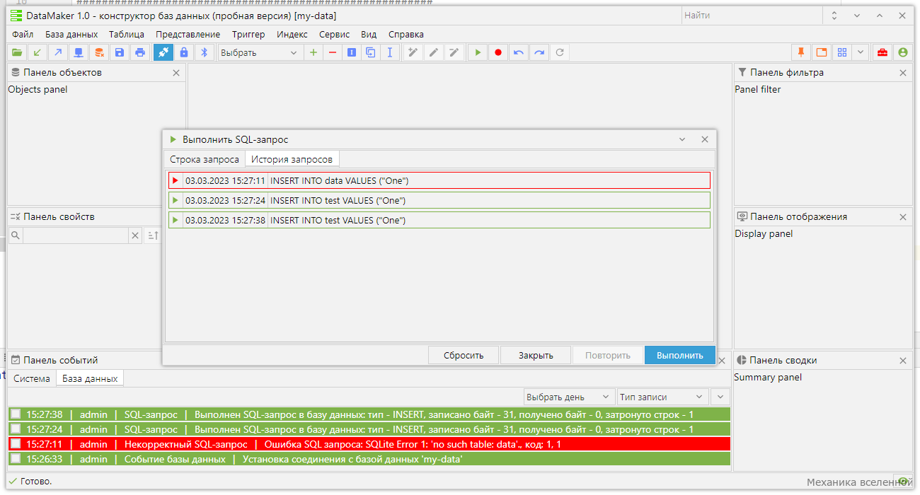
Task: Click the red minus remove icon
Action: point(333,52)
